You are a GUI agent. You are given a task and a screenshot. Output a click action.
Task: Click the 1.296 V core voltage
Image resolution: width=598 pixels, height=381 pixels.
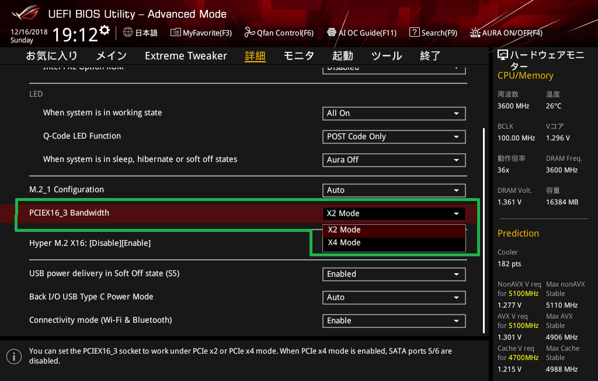[x=558, y=138]
